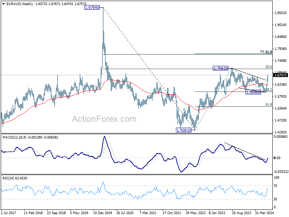
Task: Click the FE 61.8 Fibonacci expansion label
Action: (x=266, y=52)
